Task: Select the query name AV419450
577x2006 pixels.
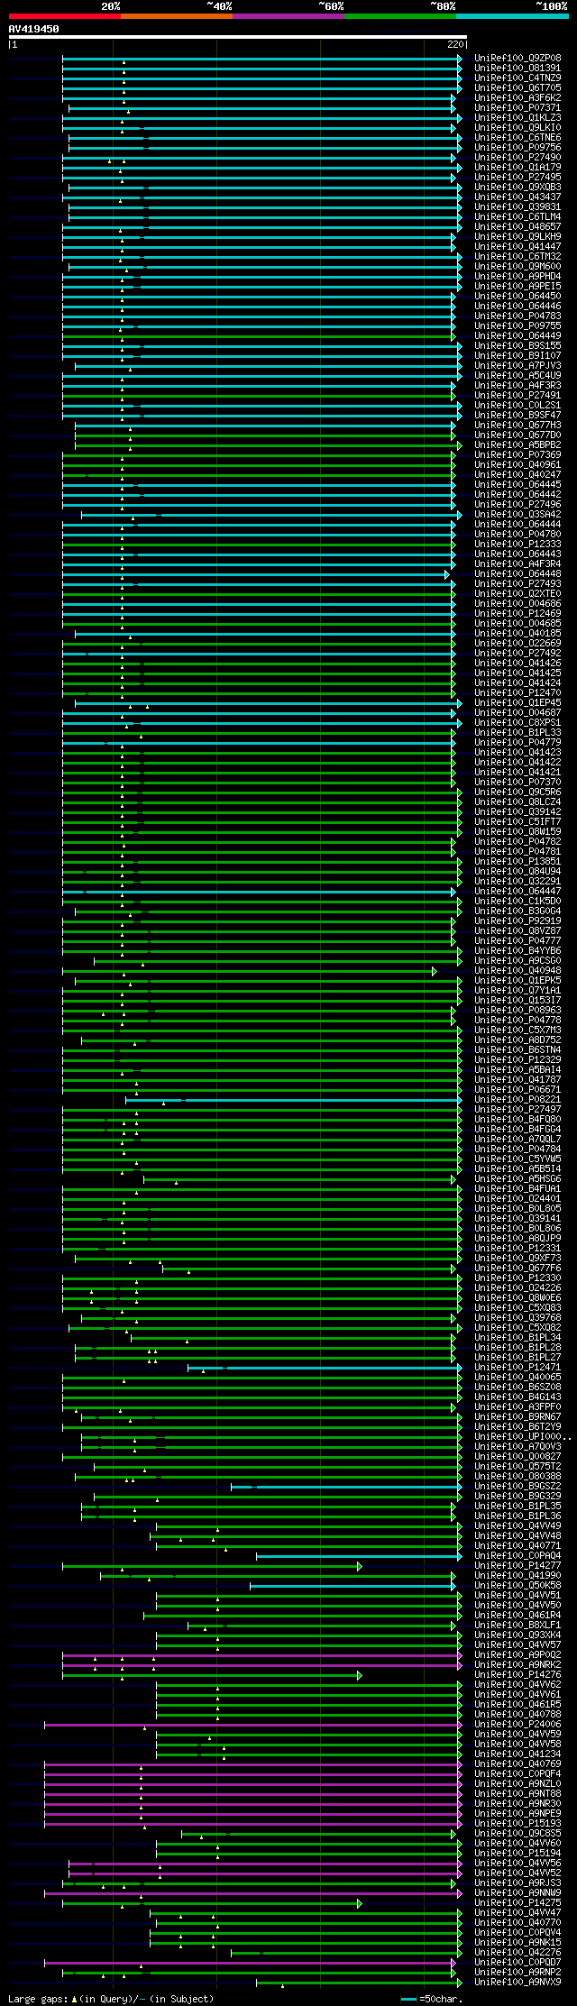Action: tap(34, 29)
